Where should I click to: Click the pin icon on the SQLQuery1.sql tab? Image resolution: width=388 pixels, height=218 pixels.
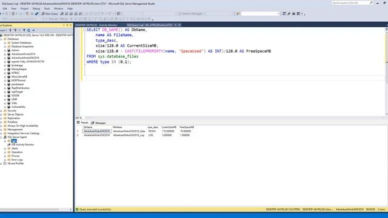pyautogui.click(x=175, y=25)
